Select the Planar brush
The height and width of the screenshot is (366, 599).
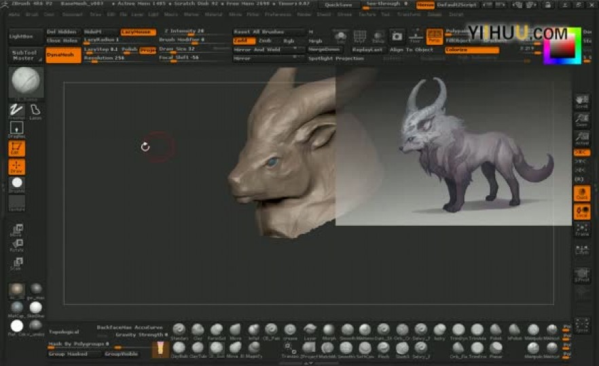496,349
